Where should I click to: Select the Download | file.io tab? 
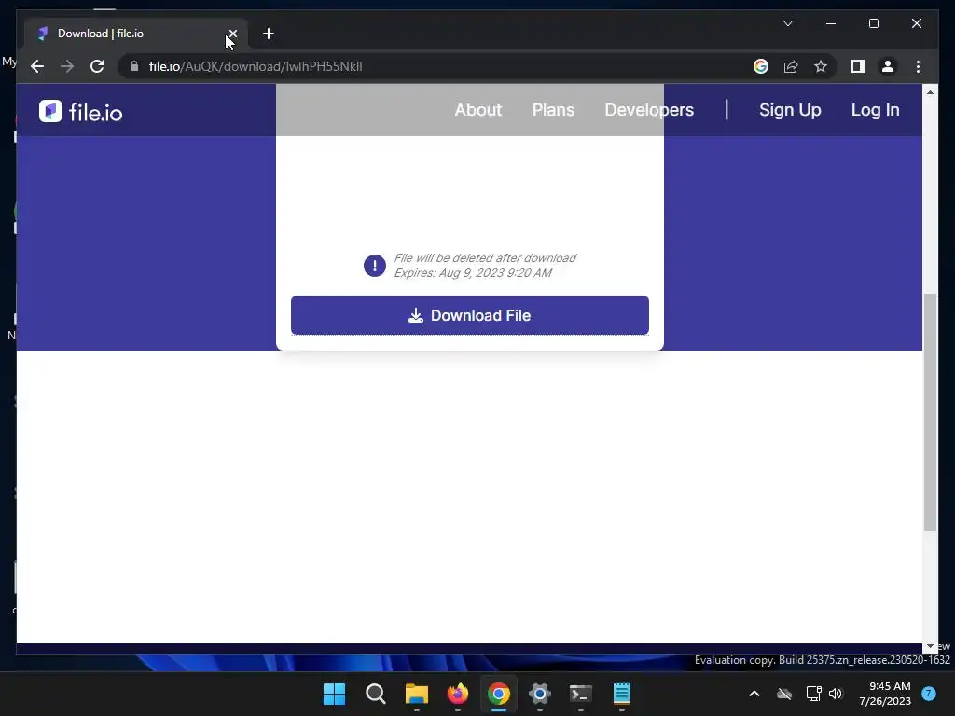pyautogui.click(x=135, y=34)
